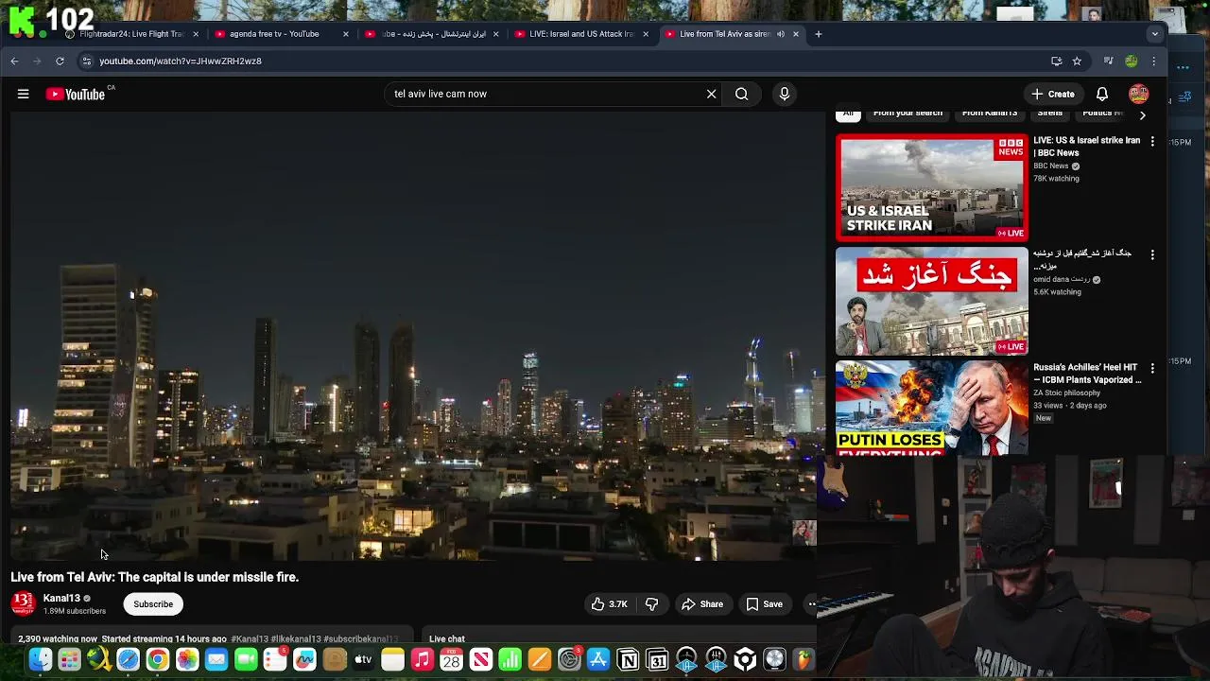Screen dimensions: 1210x681
Task: Open FL Studio from the Dock
Action: click(804, 660)
